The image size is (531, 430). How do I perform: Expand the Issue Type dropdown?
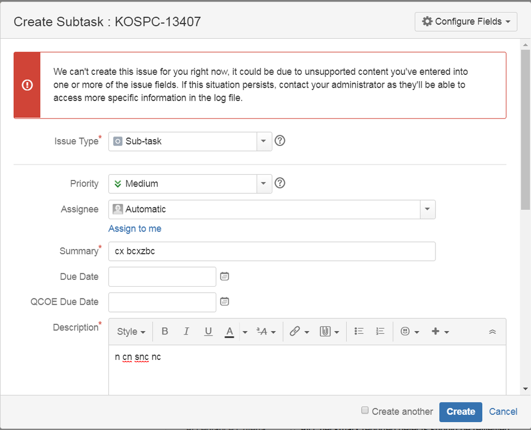[x=264, y=141]
